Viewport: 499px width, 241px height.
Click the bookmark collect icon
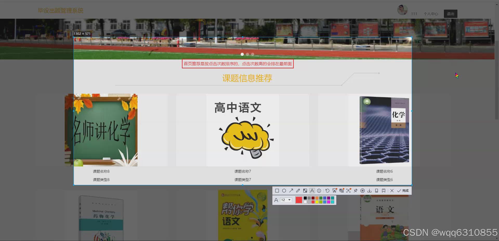(384, 191)
